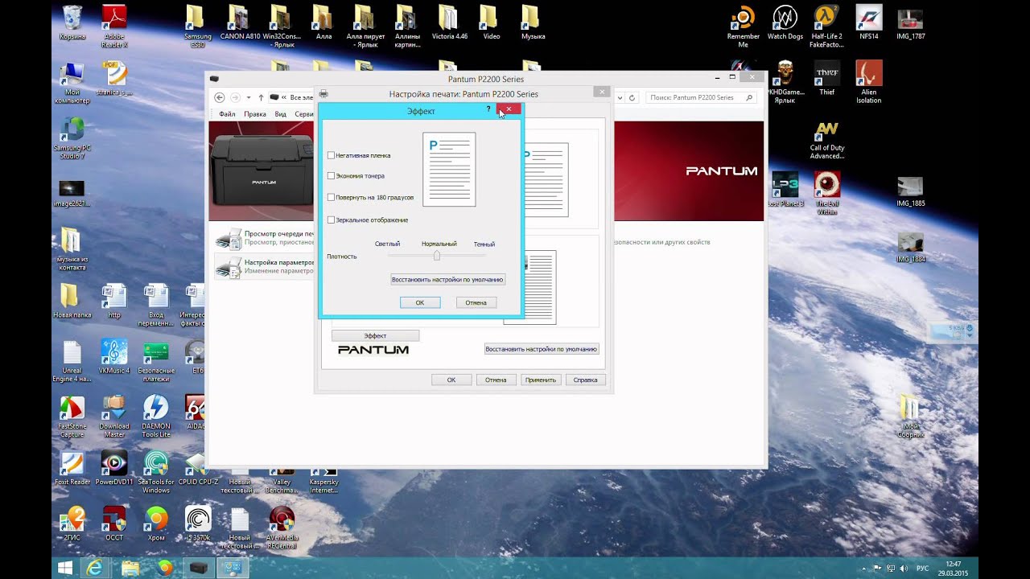Toggle Экономия тонера checkbox
Image resolution: width=1030 pixels, height=579 pixels.
[x=331, y=175]
